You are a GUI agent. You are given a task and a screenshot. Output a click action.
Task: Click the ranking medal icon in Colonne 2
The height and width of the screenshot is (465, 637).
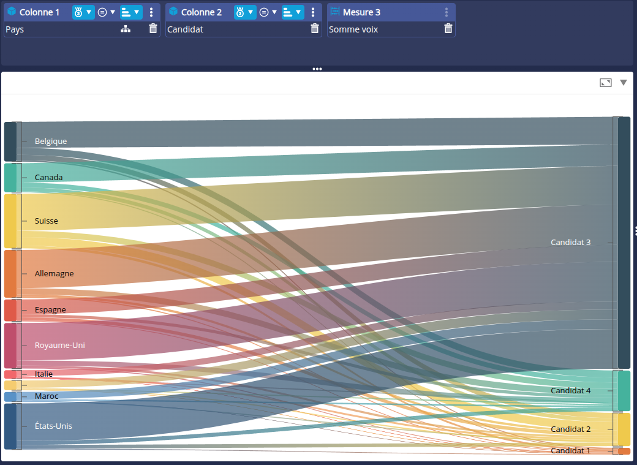pos(239,12)
